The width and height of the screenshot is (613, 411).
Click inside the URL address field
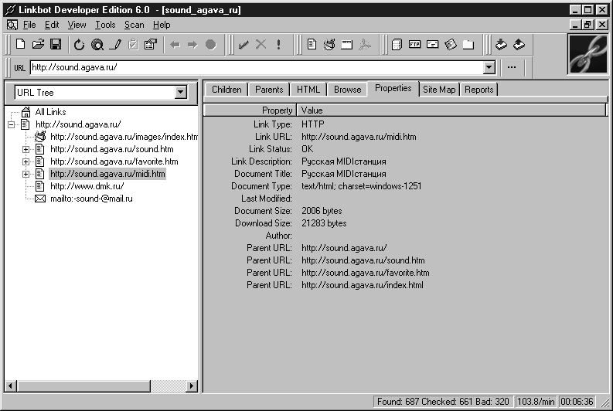point(257,67)
